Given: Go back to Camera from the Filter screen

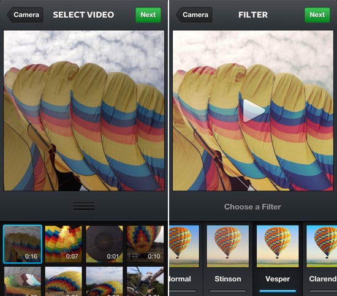Looking at the screenshot, I should [x=194, y=15].
